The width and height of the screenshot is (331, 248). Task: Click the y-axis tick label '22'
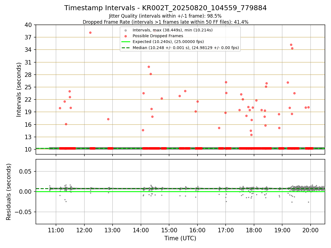[29, 99]
